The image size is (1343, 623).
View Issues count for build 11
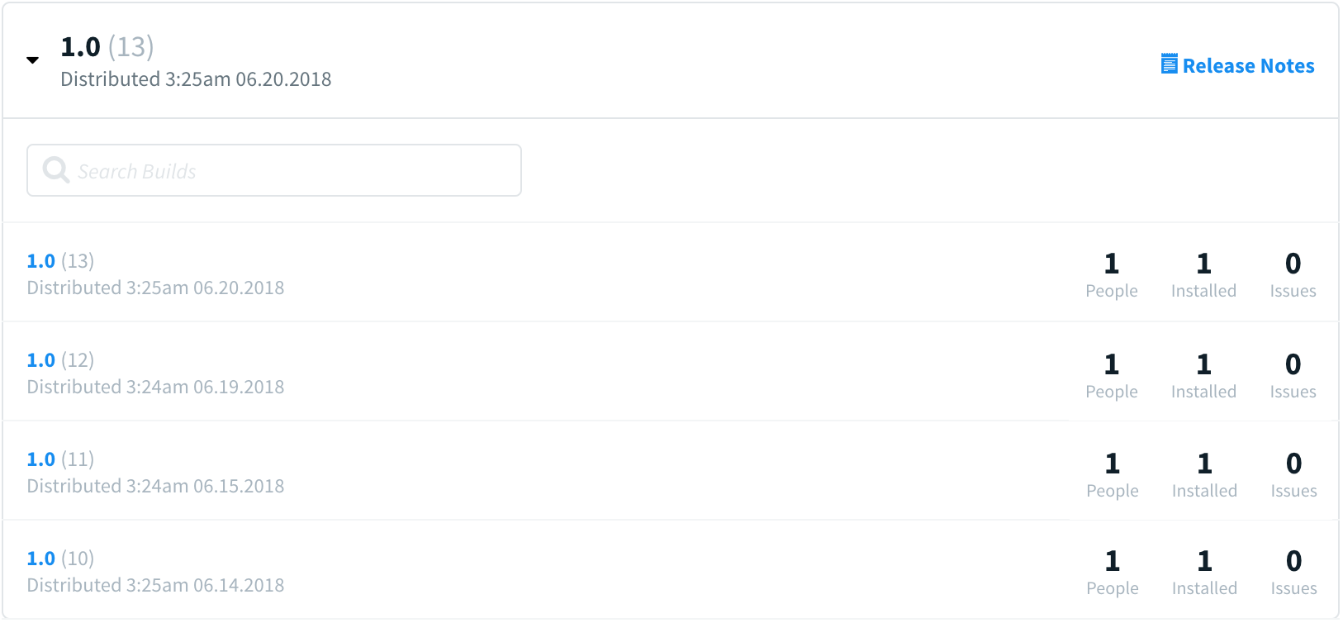pyautogui.click(x=1293, y=474)
